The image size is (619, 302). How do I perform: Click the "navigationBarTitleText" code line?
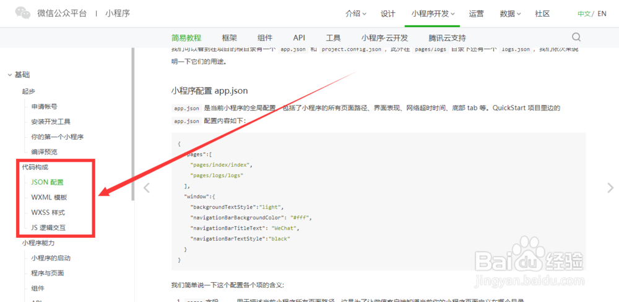click(x=246, y=228)
